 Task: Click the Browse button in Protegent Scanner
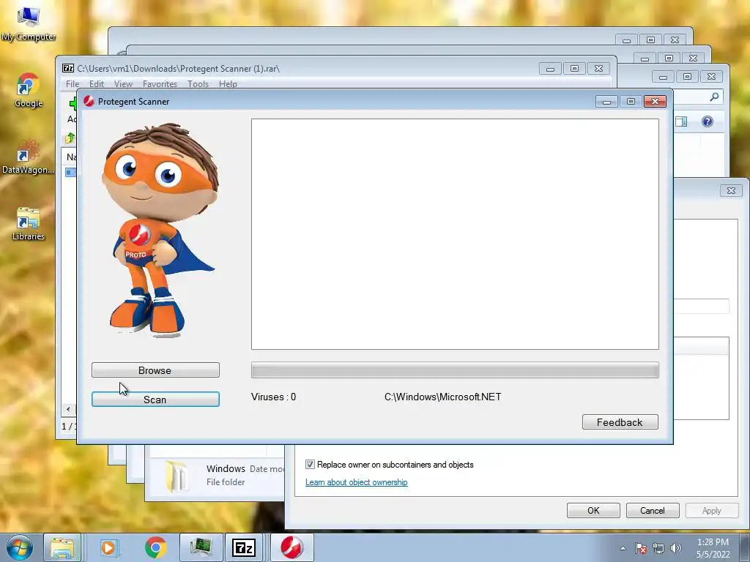point(155,370)
